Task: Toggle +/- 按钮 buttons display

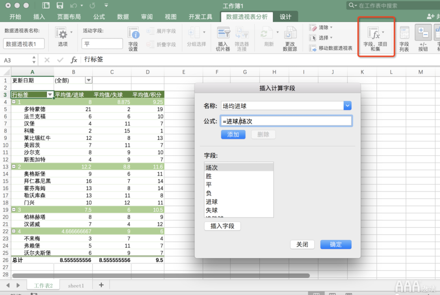Action: [x=423, y=38]
